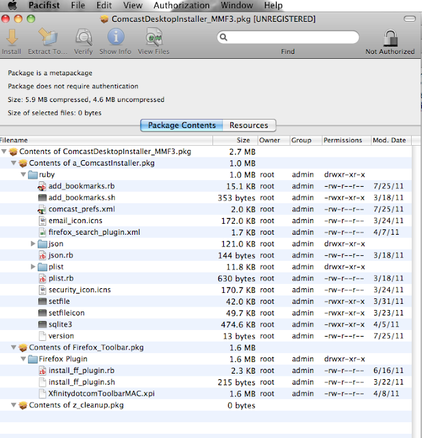
Task: Click the Extract To toolbar icon
Action: (x=48, y=36)
